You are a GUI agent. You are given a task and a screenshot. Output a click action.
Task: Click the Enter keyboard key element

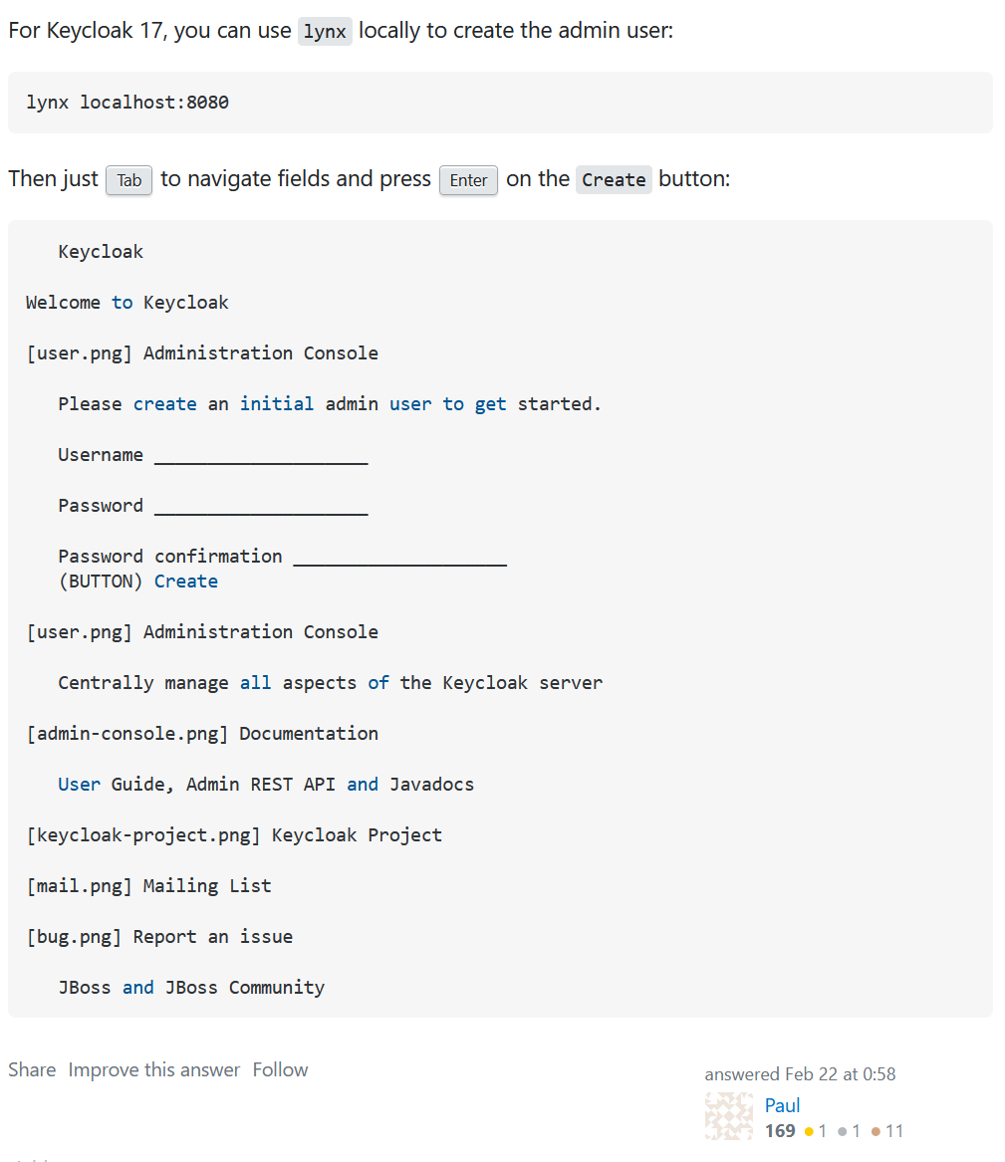coord(468,181)
